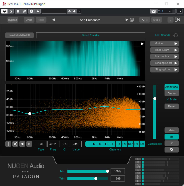Open the Bell filter type selector
This screenshot has width=184, height=186.
(41, 144)
